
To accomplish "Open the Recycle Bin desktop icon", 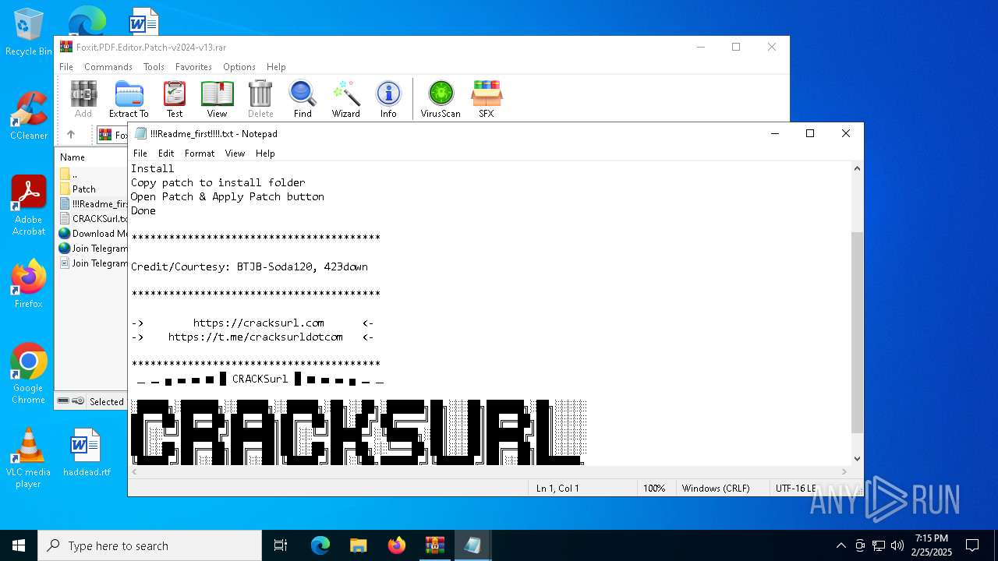I will [28, 33].
